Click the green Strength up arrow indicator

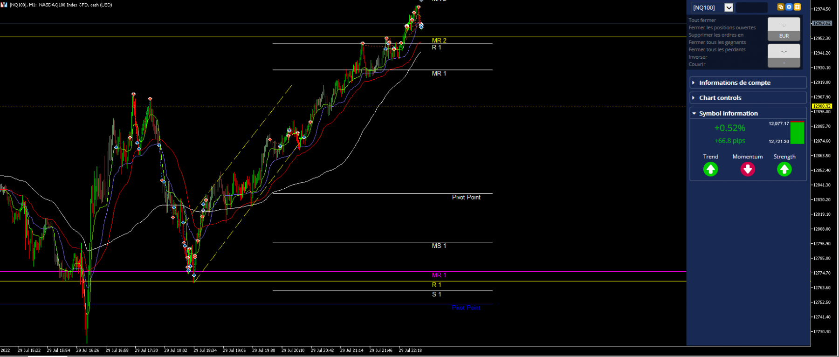[784, 169]
